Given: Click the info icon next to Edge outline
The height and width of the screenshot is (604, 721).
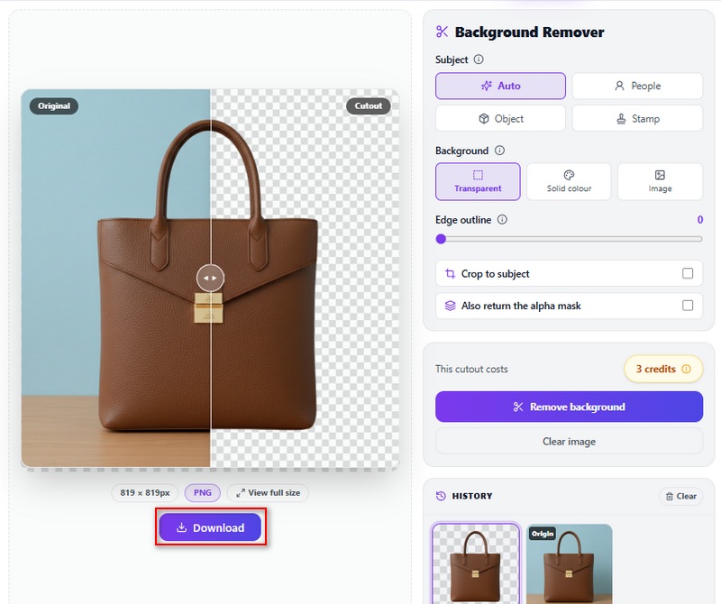Looking at the screenshot, I should 502,219.
